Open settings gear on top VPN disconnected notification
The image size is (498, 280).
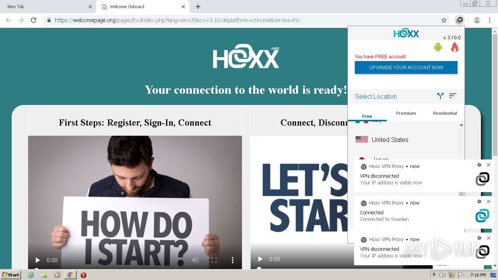[479, 165]
